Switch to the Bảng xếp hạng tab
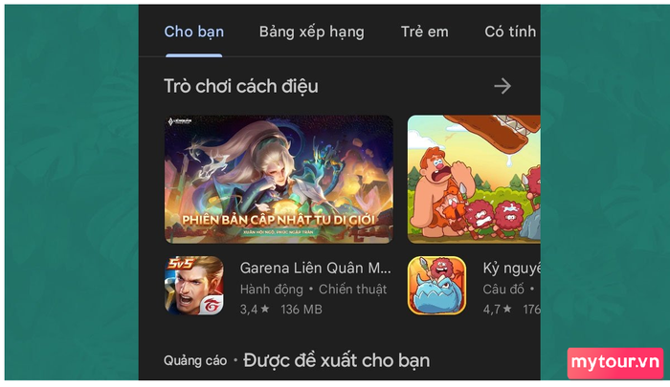 pyautogui.click(x=311, y=32)
